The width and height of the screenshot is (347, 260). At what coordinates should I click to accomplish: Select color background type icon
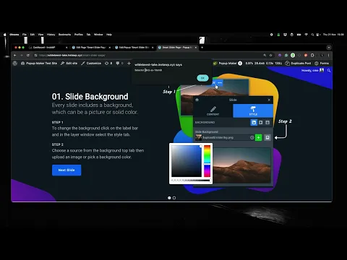point(267,122)
